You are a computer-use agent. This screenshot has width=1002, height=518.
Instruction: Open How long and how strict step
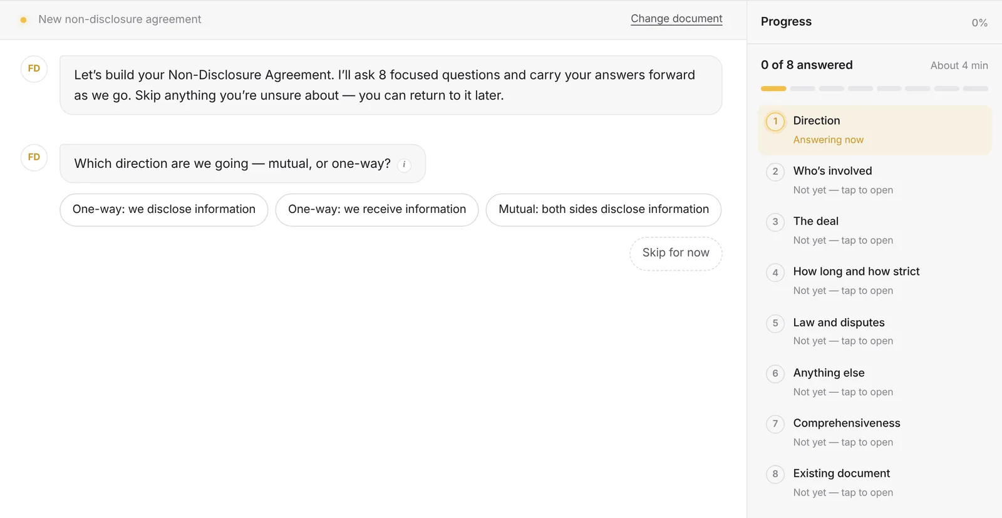(x=875, y=281)
